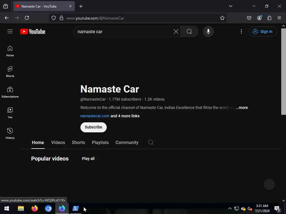Switch to the Playlists tab
The height and width of the screenshot is (214, 286).
point(100,142)
